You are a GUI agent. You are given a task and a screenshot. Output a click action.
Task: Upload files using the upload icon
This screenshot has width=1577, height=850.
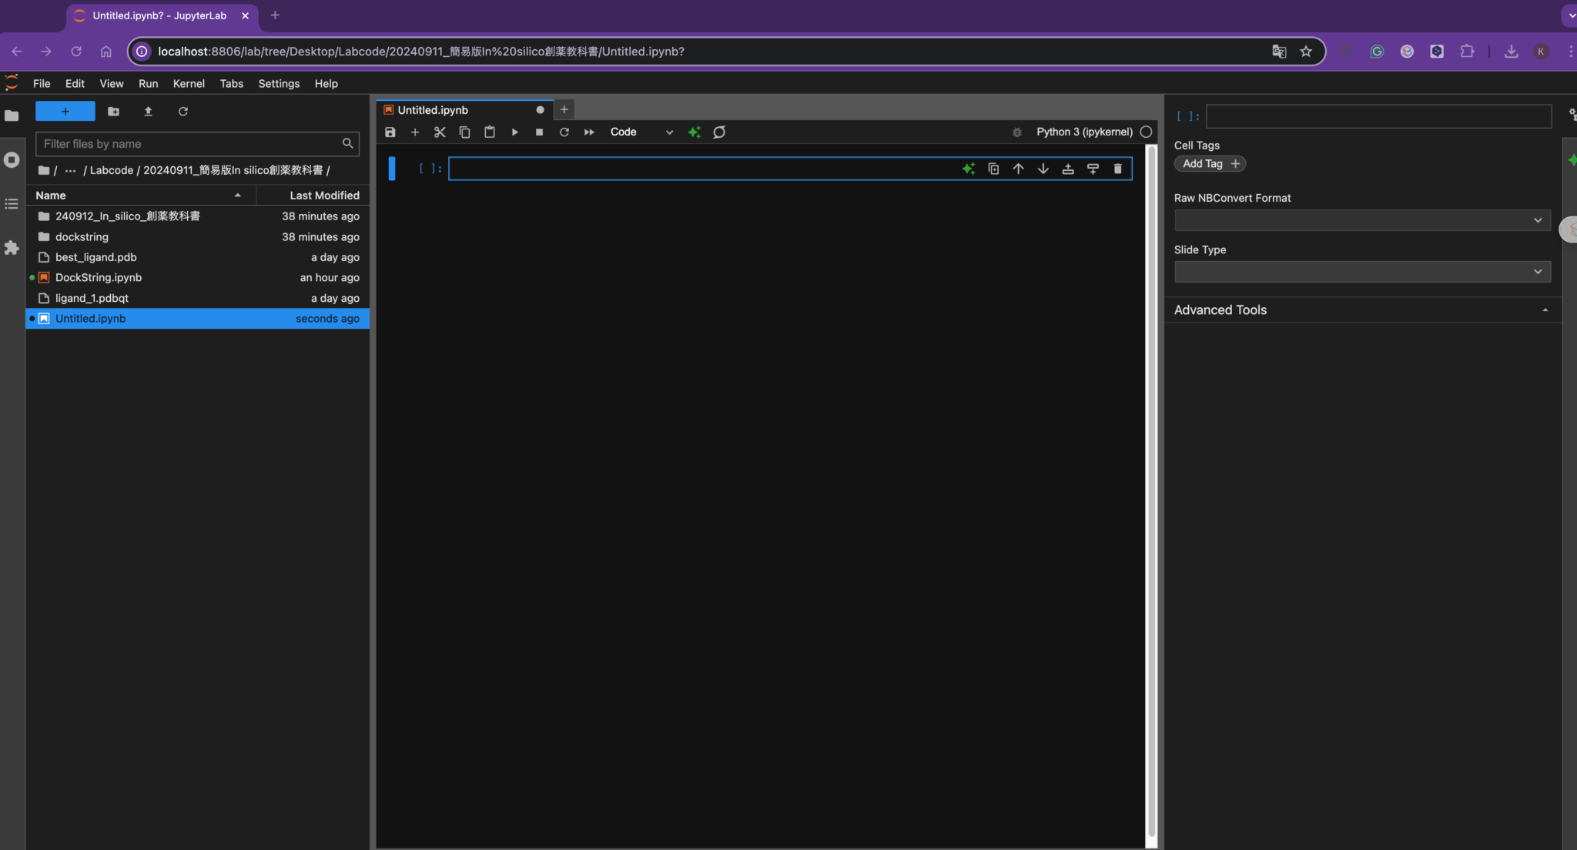[148, 112]
